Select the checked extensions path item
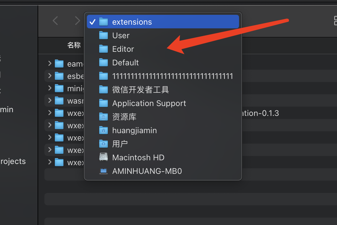The image size is (337, 225). point(132,22)
